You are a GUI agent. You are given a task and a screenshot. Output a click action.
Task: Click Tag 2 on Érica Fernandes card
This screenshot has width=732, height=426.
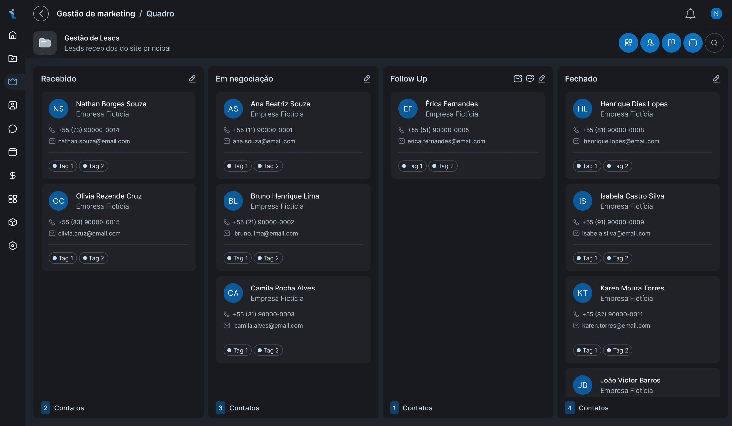tap(443, 166)
